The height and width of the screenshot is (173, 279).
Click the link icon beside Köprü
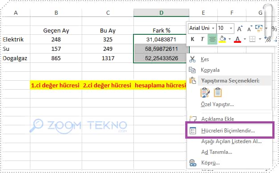pyautogui.click(x=193, y=163)
